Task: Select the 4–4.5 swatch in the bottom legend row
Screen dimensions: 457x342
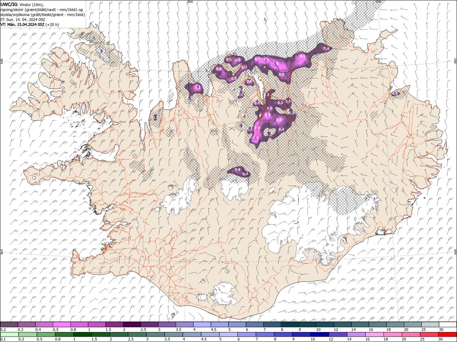Action: click(x=192, y=335)
